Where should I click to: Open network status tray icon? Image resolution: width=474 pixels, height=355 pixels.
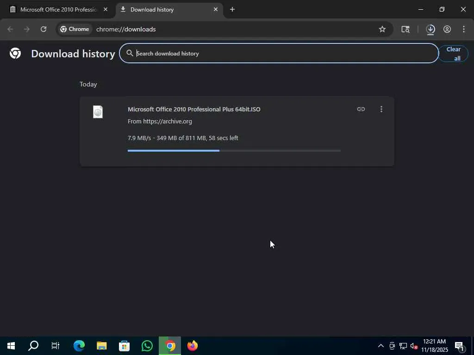tap(403, 346)
